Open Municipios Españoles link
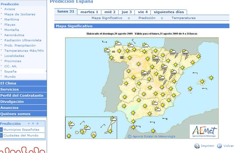Image resolution: width=234 pixels, height=153 pixels. (21, 130)
